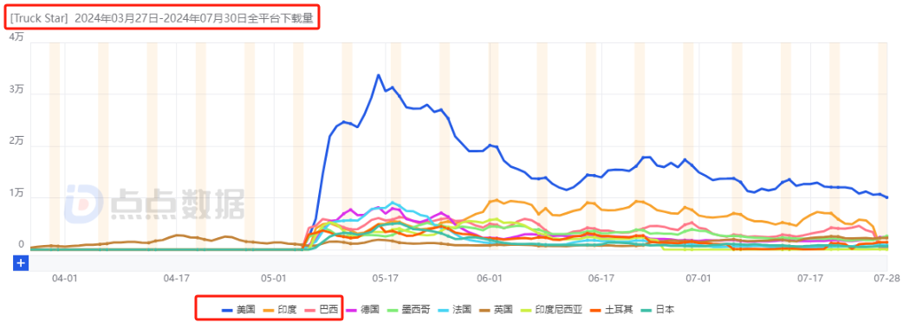Click the 4万 y-axis label
903x329 pixels.
16,36
